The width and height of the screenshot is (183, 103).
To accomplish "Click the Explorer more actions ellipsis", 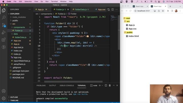I will coord(30,9).
